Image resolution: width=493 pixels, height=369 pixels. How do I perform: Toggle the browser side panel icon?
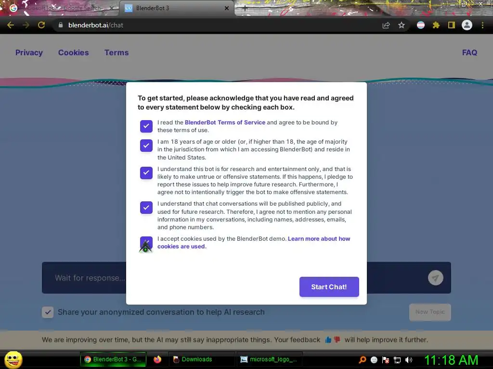(452, 25)
